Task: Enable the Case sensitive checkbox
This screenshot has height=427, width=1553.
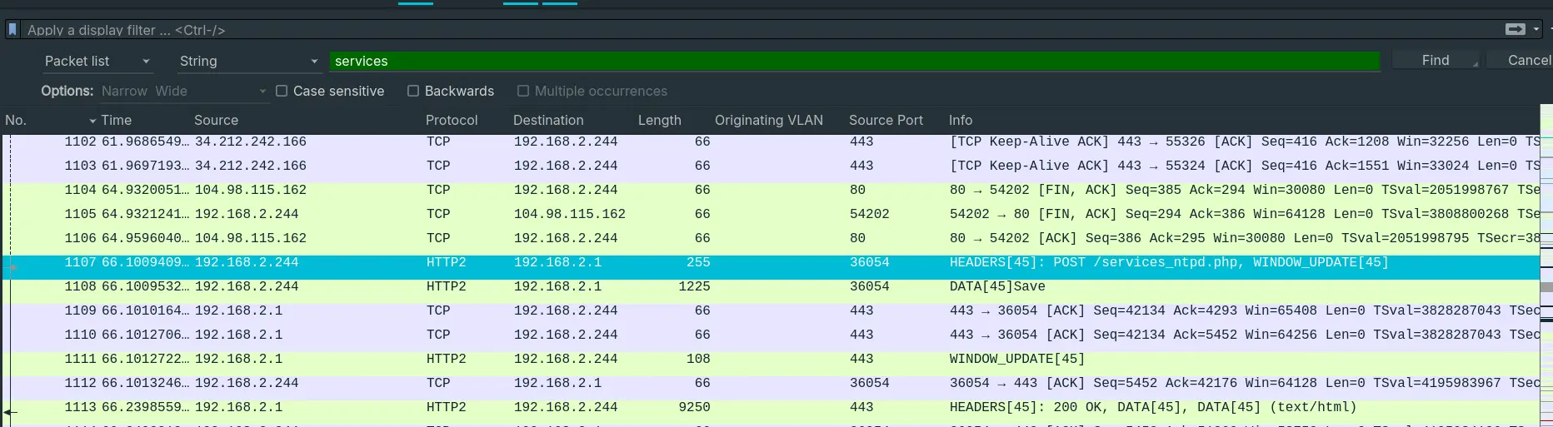Action: (282, 91)
